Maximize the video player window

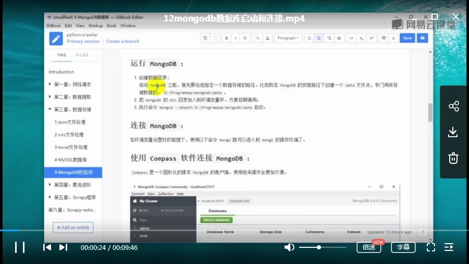(x=435, y=17)
